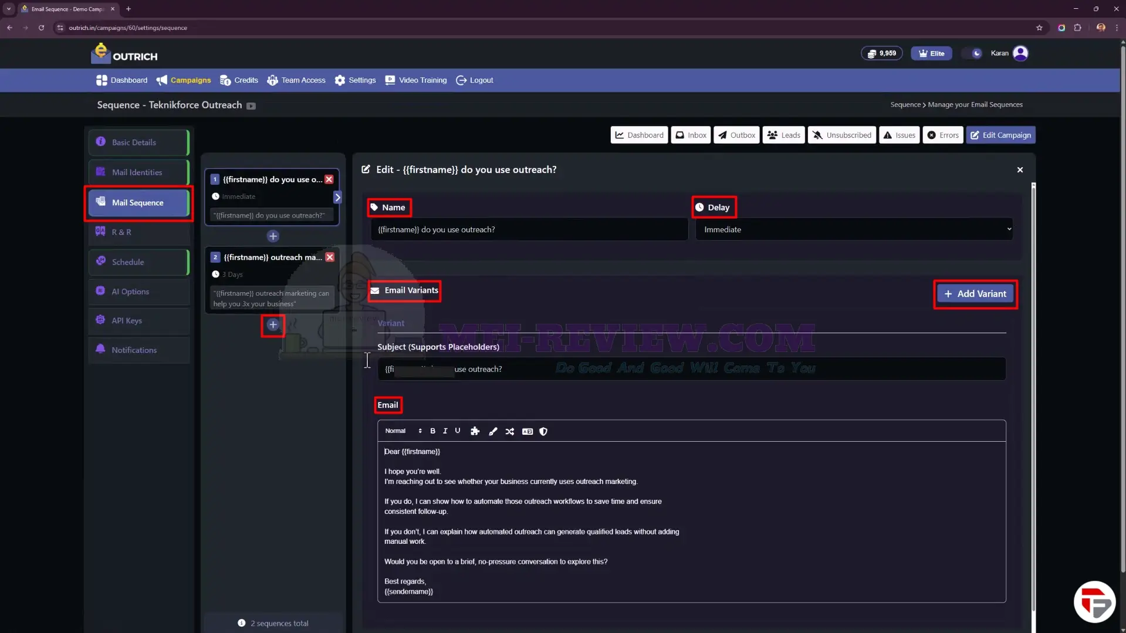Toggle dark mode switch
Image resolution: width=1126 pixels, height=633 pixels.
point(972,53)
